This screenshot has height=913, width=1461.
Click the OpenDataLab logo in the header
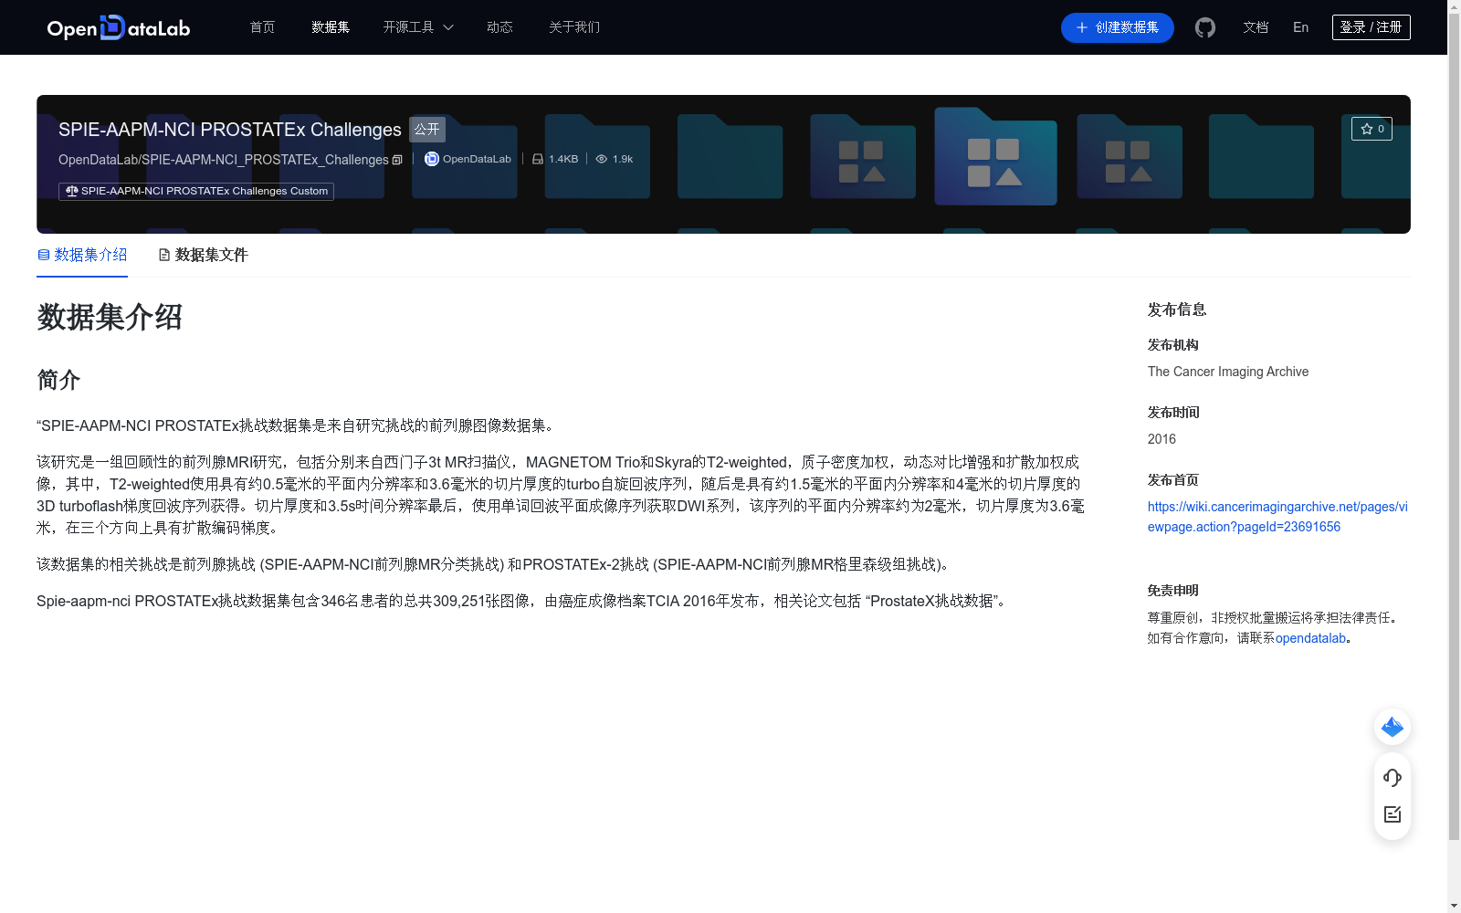pos(118,27)
